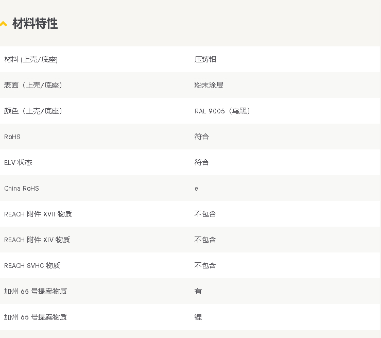This screenshot has width=381, height=338.
Task: Select the ELV 状态 row label
Action: click(18, 162)
